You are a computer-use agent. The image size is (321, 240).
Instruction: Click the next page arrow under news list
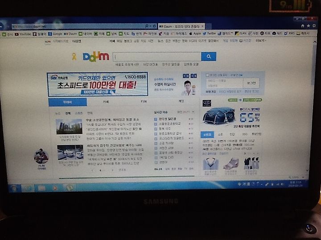point(112,170)
